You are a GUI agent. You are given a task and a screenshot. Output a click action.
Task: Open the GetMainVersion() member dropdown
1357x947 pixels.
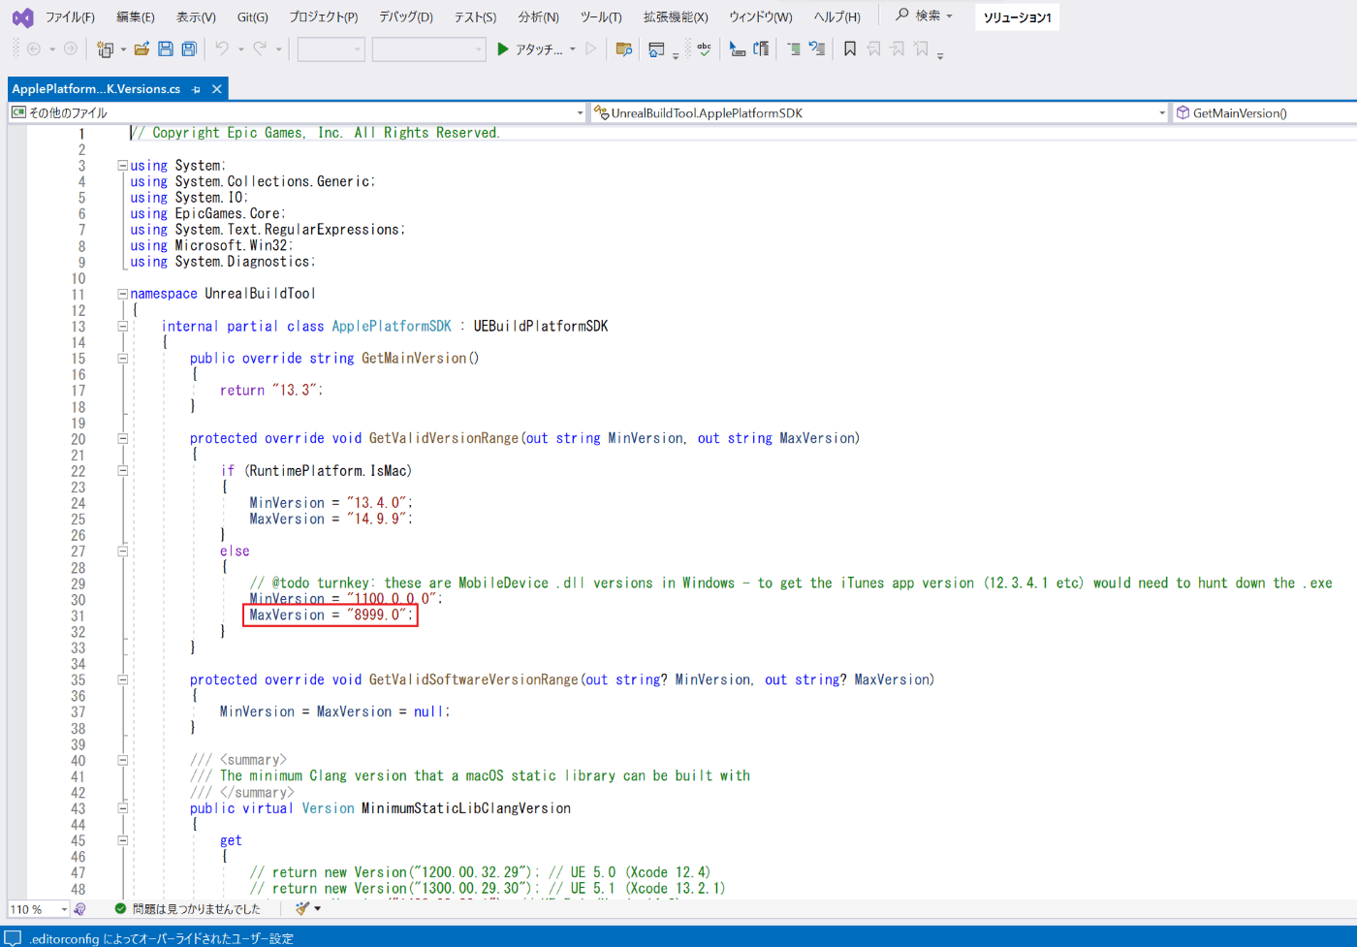point(1265,113)
